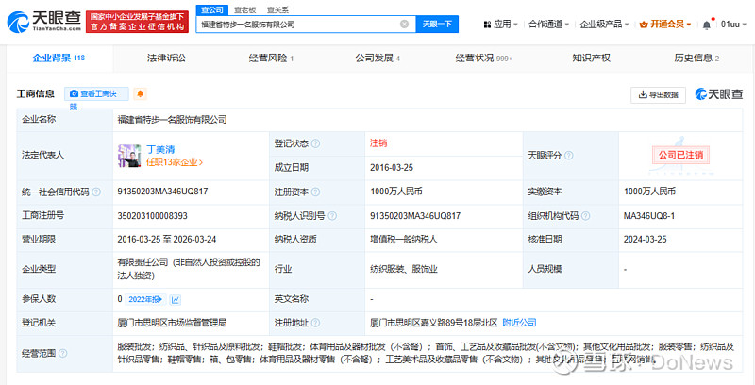The height and width of the screenshot is (385, 755).
Task: Open notifications bell icon
Action: (706, 25)
